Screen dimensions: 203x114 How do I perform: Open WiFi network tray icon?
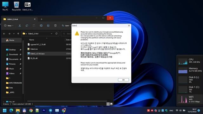[x=177, y=111]
